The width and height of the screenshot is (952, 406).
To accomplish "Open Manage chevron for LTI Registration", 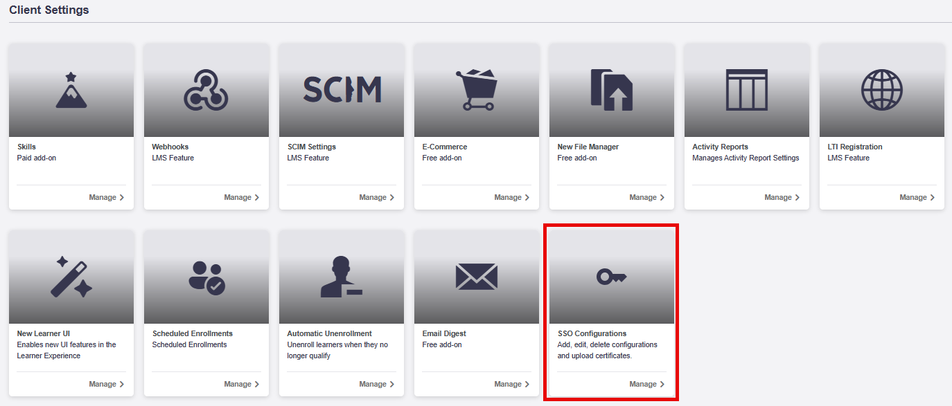I will (x=933, y=198).
